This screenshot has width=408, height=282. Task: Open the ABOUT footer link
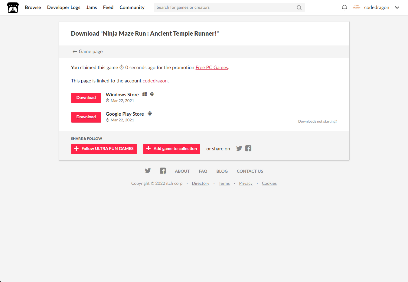pyautogui.click(x=182, y=171)
